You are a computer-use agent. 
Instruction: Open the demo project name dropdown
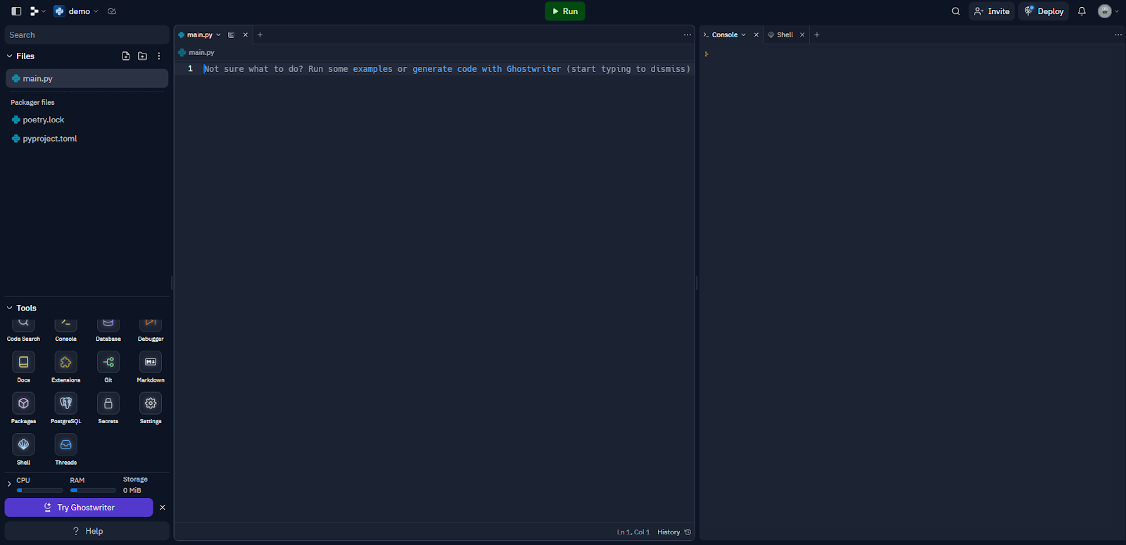tap(79, 11)
